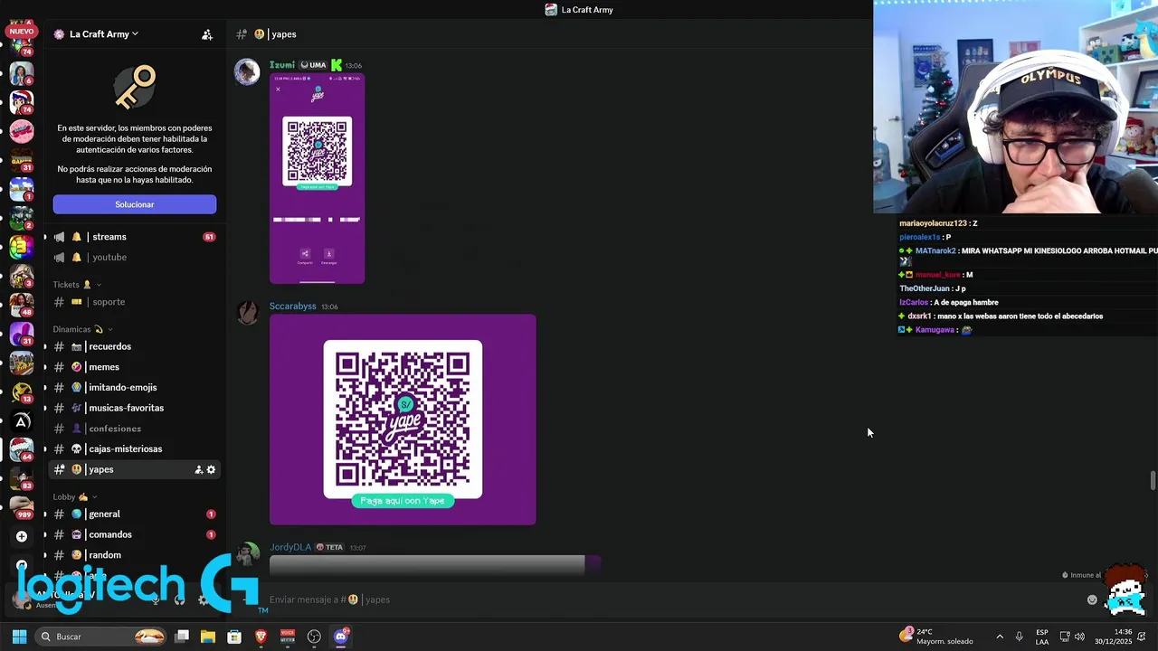
Task: Collapse the Lobby category
Action: [x=74, y=496]
